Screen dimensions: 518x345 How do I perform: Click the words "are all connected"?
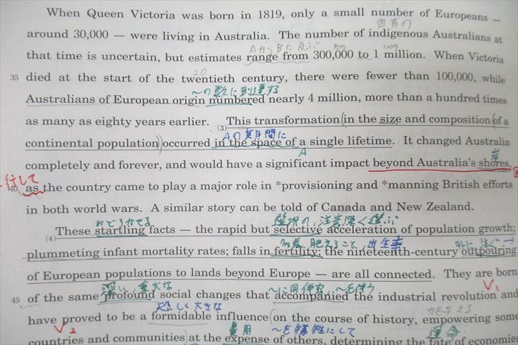click(382, 275)
